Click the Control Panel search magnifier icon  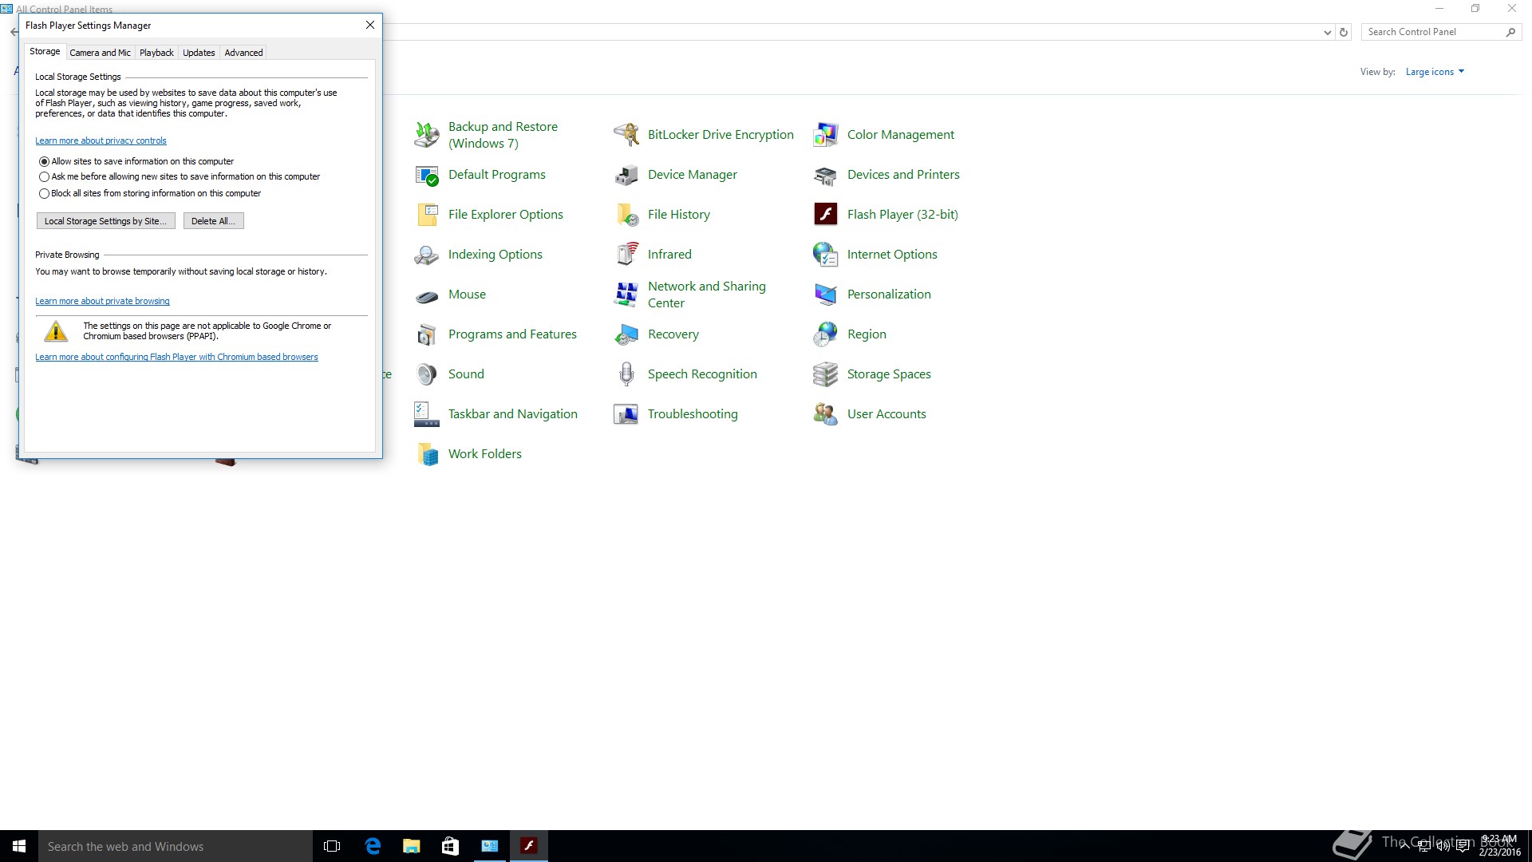pyautogui.click(x=1510, y=32)
